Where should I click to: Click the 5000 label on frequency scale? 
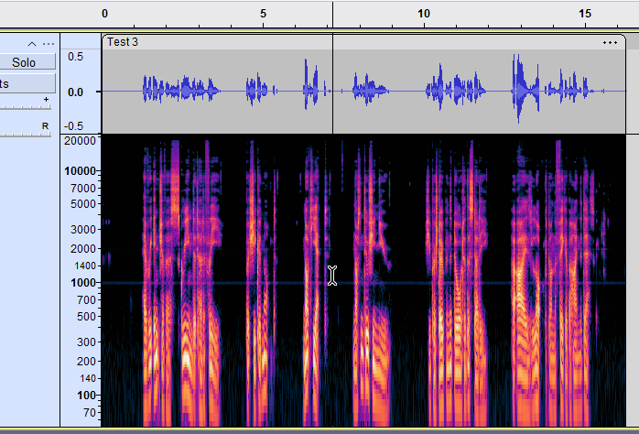(x=83, y=204)
